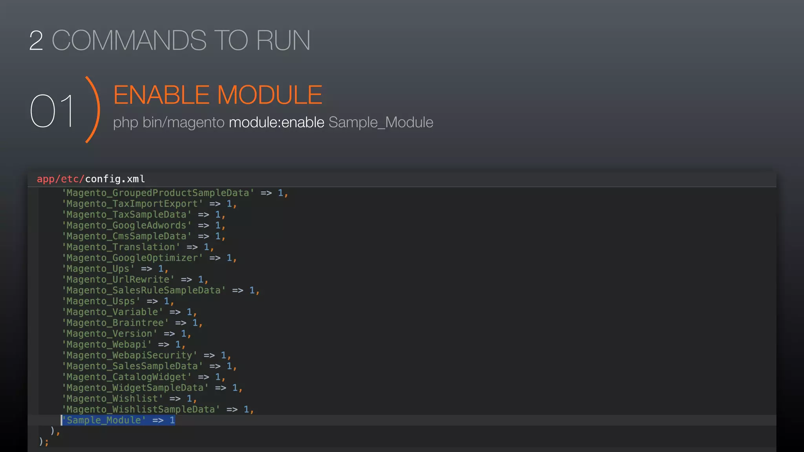
Task: Click the 'Magento_SalesSampleData' line
Action: click(x=149, y=366)
